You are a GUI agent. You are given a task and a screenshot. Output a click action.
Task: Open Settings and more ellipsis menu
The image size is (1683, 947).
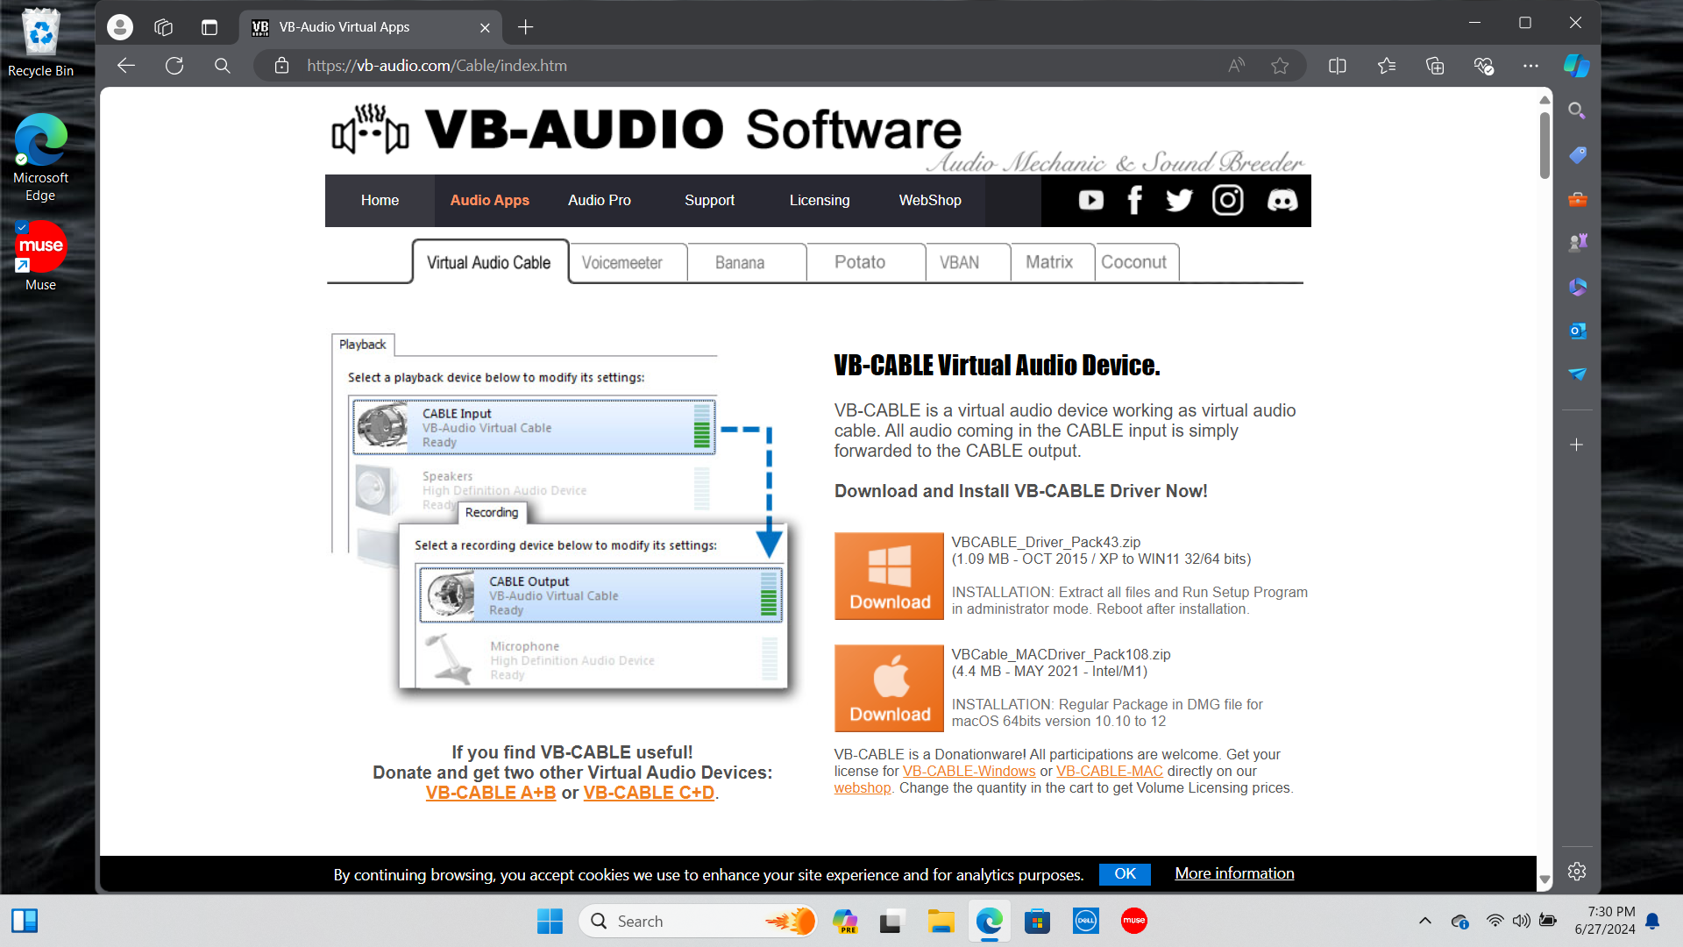(1530, 66)
